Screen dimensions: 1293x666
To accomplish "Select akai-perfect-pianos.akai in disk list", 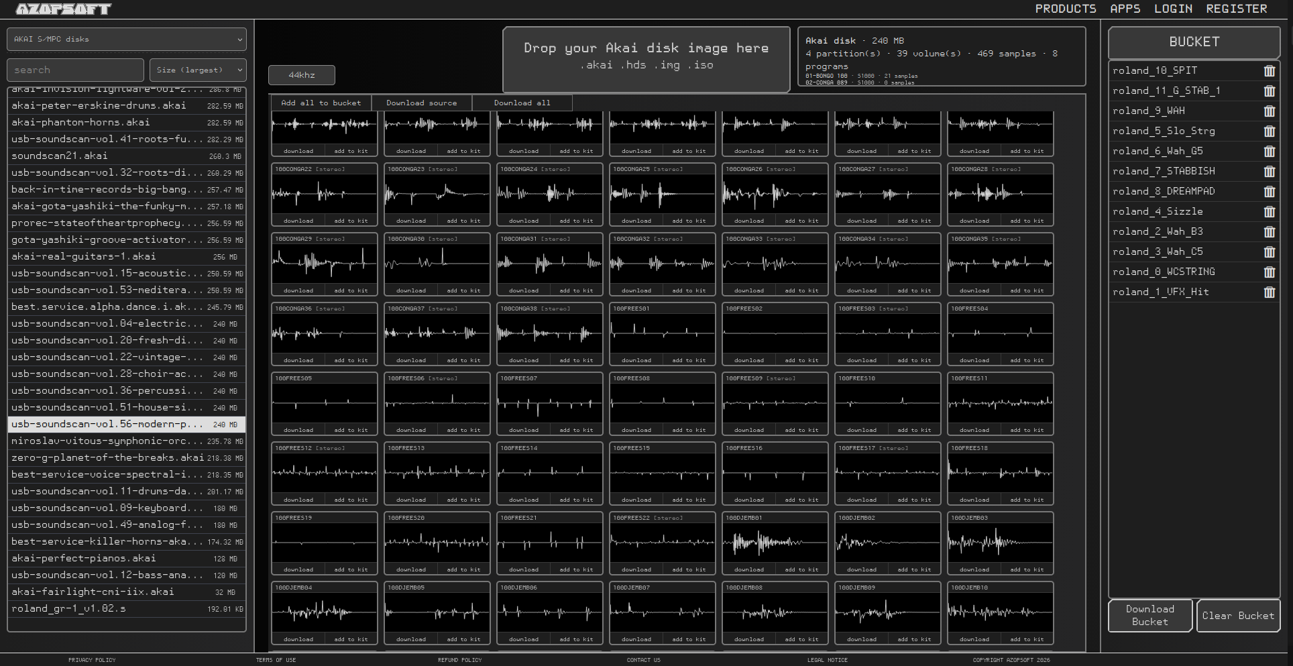I will 127,558.
